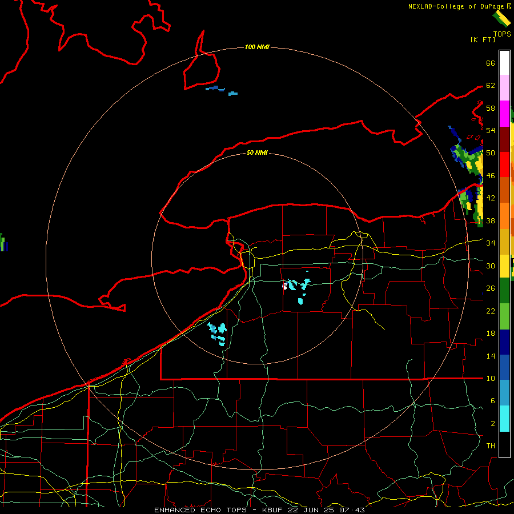Click the 18 value on the legend
This screenshot has height=514, width=514.
pyautogui.click(x=491, y=334)
